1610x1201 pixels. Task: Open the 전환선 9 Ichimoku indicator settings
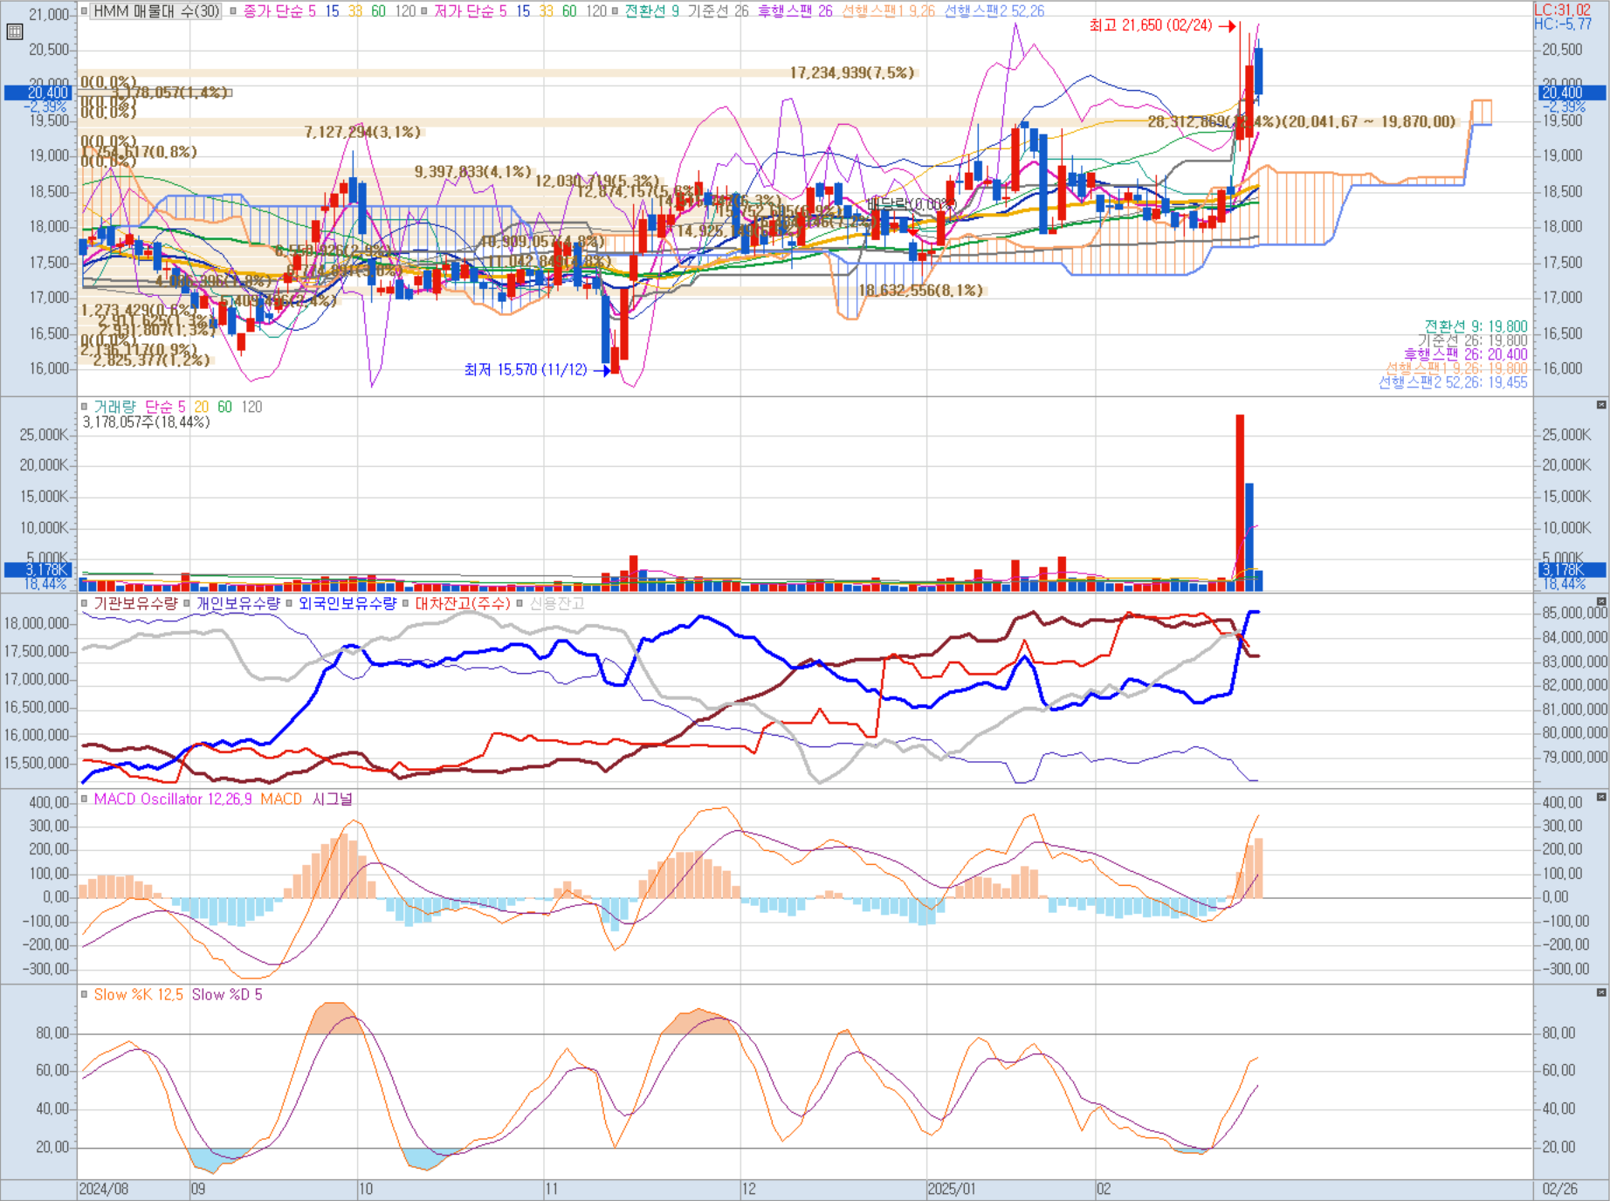pyautogui.click(x=651, y=11)
